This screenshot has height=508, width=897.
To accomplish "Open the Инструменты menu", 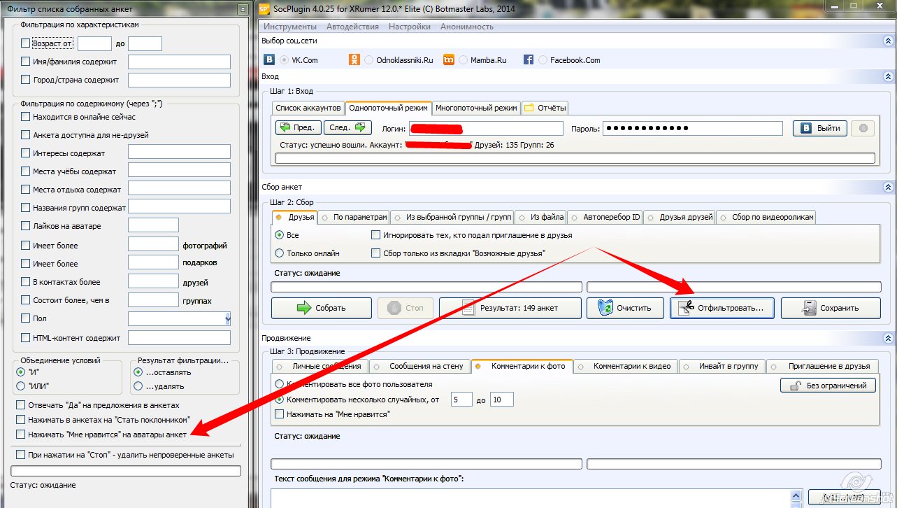I will (290, 27).
